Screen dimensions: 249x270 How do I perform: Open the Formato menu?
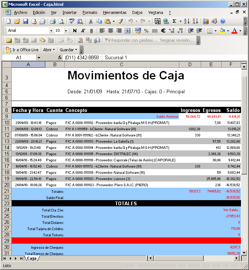[x=90, y=12]
